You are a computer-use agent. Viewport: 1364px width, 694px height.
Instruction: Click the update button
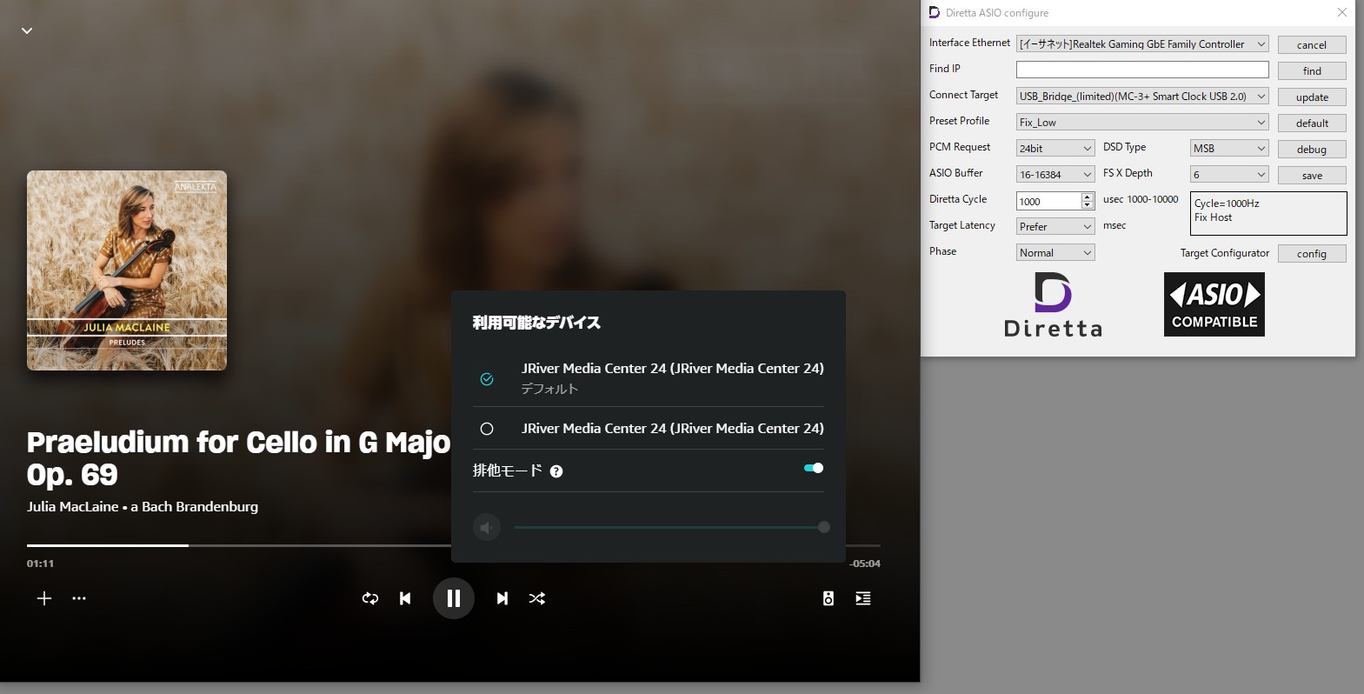click(1312, 97)
